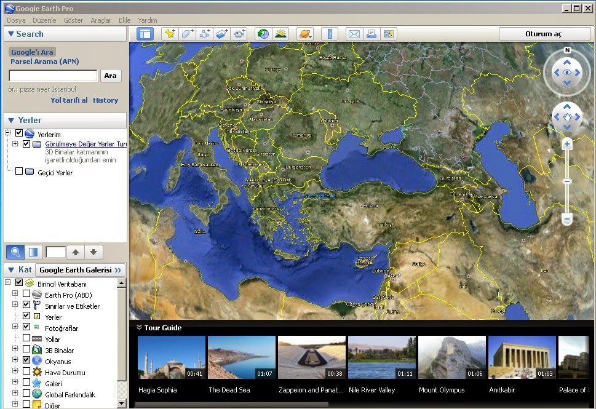Disable Sınırlar ve Etiketler layer

26,304
